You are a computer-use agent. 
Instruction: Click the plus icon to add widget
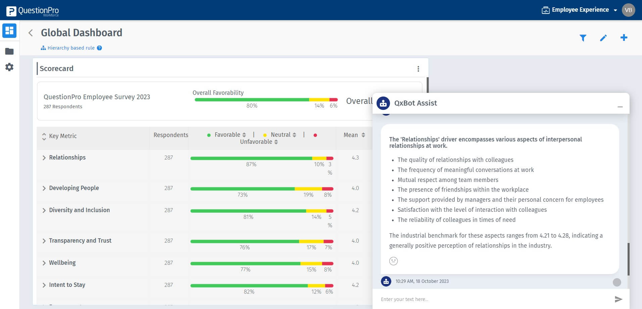[624, 38]
